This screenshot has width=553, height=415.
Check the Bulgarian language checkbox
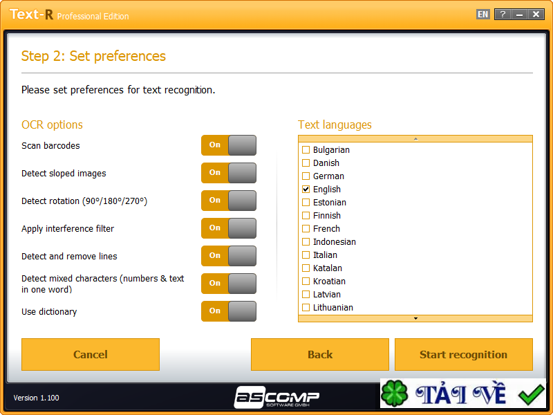coord(306,149)
